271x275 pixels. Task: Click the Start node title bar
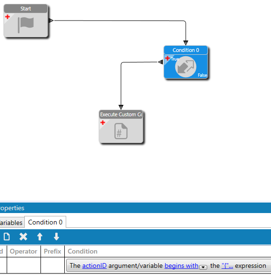(26, 9)
